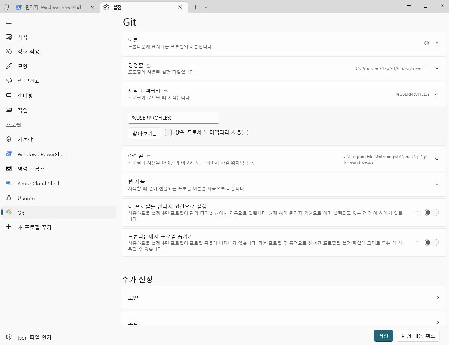Enable 상위 프로세스 디렉터리 사용 checkbox

(x=168, y=132)
